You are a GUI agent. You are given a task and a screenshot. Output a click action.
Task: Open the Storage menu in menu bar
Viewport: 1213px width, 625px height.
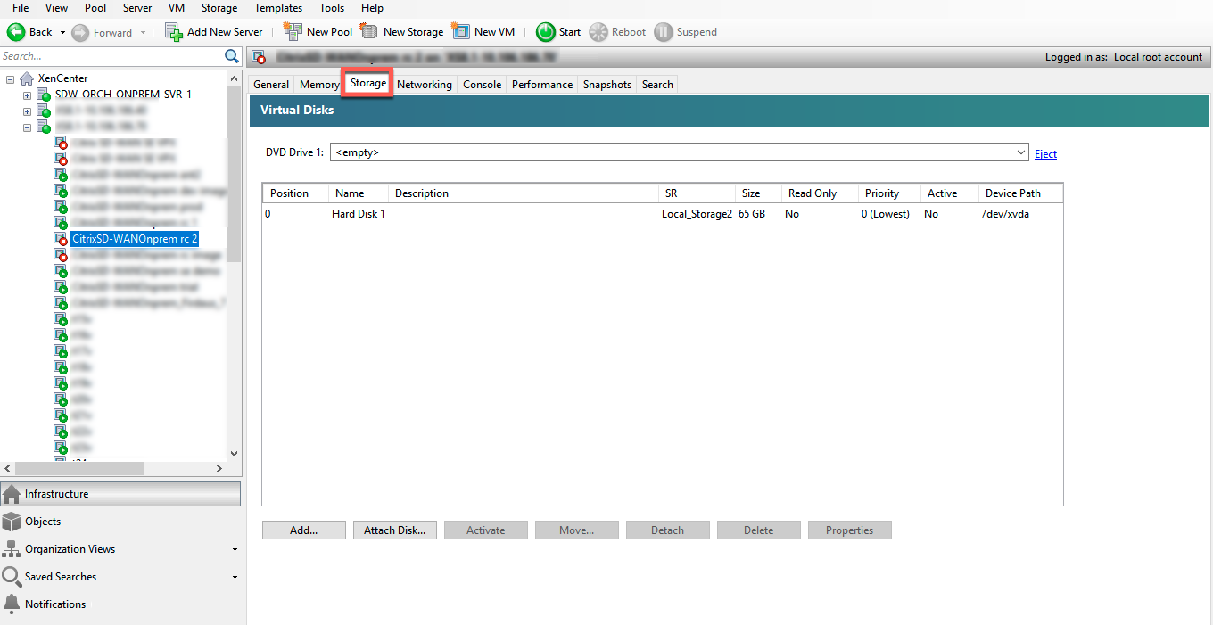click(219, 8)
